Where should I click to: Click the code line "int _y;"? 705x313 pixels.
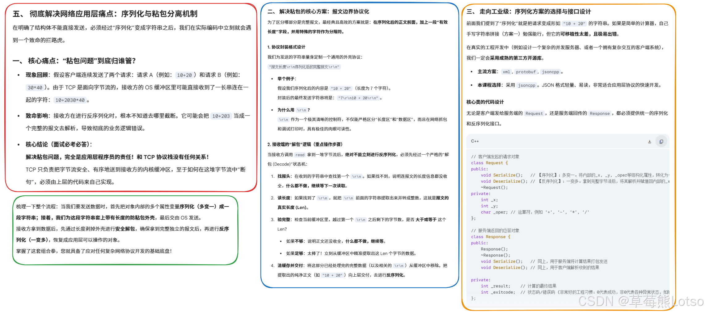[489, 206]
